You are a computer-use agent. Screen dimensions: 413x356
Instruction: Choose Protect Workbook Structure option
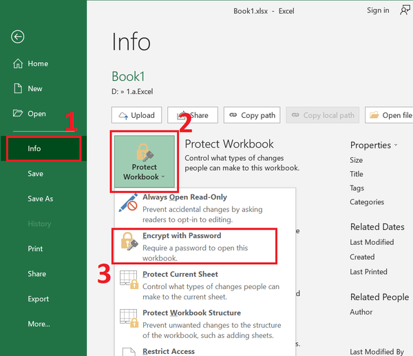(x=205, y=324)
